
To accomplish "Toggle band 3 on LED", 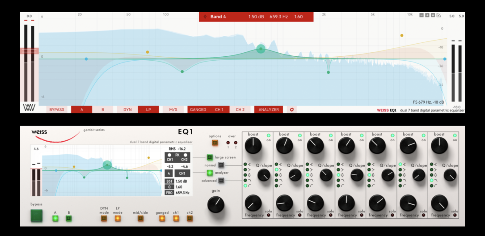I will [331, 135].
